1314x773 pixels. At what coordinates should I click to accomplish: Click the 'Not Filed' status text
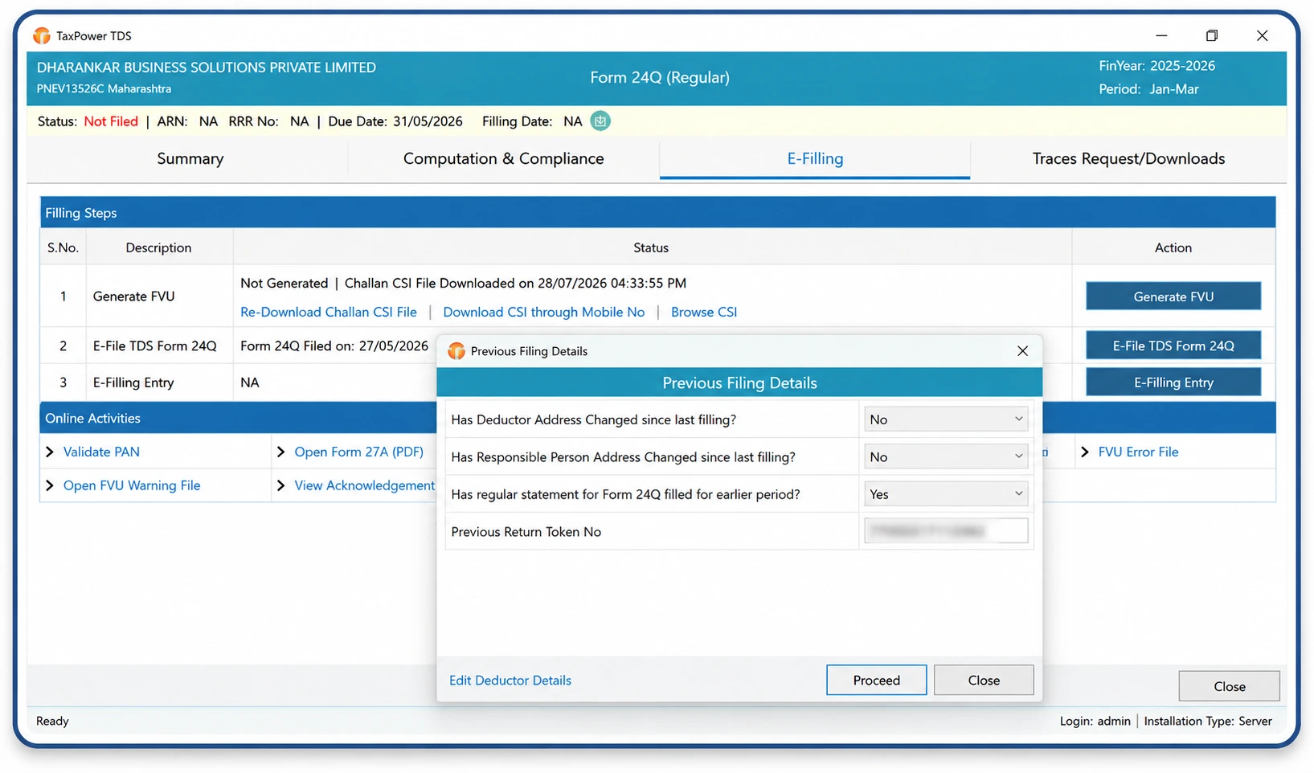111,121
